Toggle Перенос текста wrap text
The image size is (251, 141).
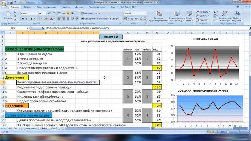click(91, 13)
